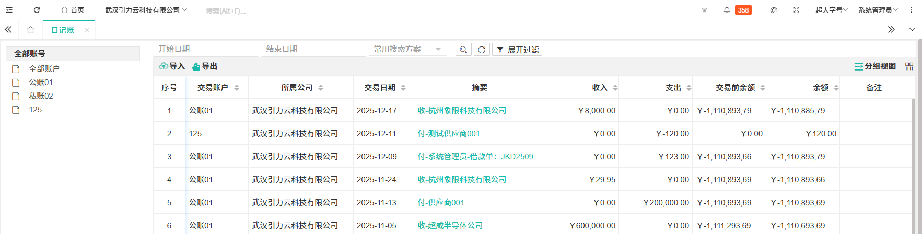The image size is (922, 234).
Task: Click the refresh icon in top bar
Action: click(x=37, y=10)
